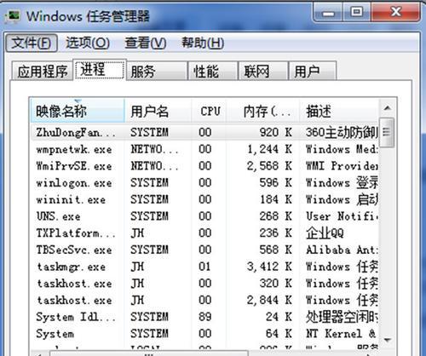Open the 帮助(H) menu
Viewport: 426px width, 356px height.
(203, 43)
